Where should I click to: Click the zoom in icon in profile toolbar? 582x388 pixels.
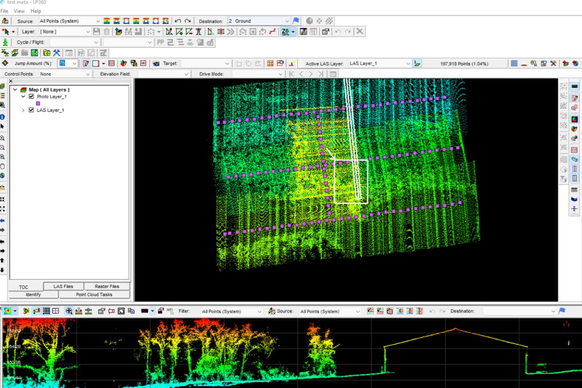[x=69, y=311]
